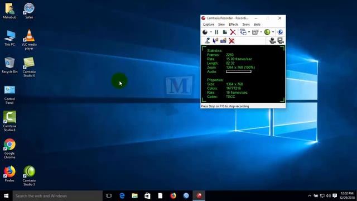Click the Zoom value 1364 x 768 (100%)

click(x=240, y=68)
